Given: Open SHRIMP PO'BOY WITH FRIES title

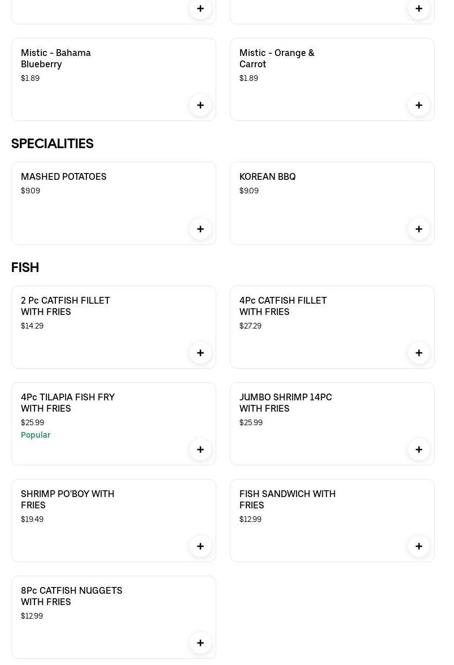Looking at the screenshot, I should [x=68, y=499].
